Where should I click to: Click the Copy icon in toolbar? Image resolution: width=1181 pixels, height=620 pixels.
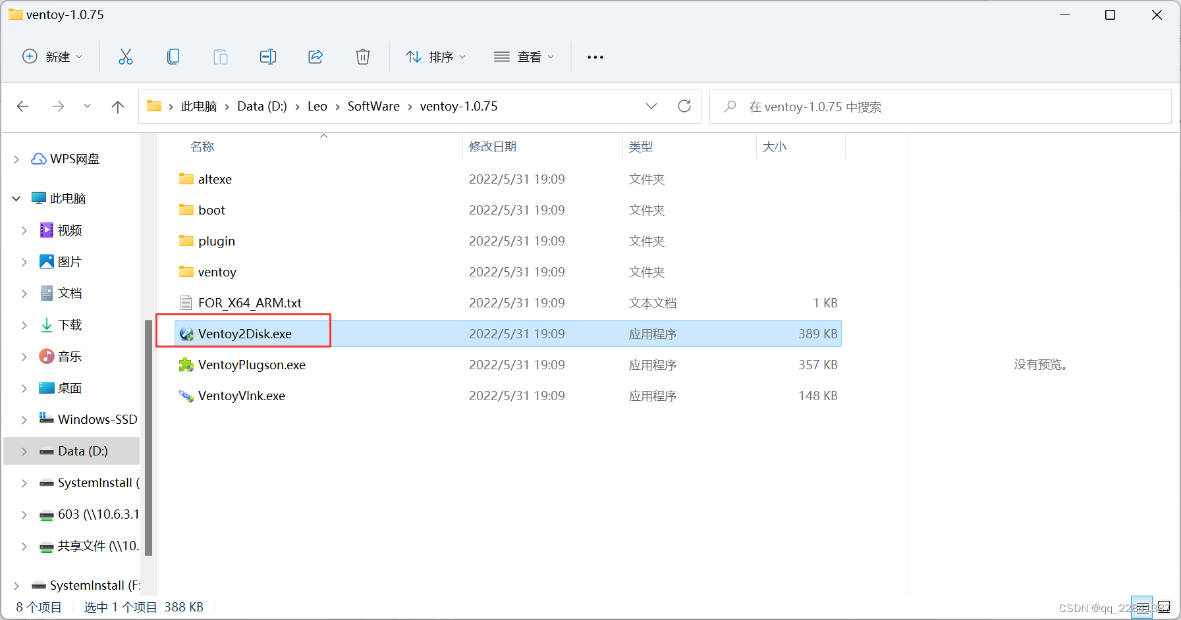[x=173, y=57]
